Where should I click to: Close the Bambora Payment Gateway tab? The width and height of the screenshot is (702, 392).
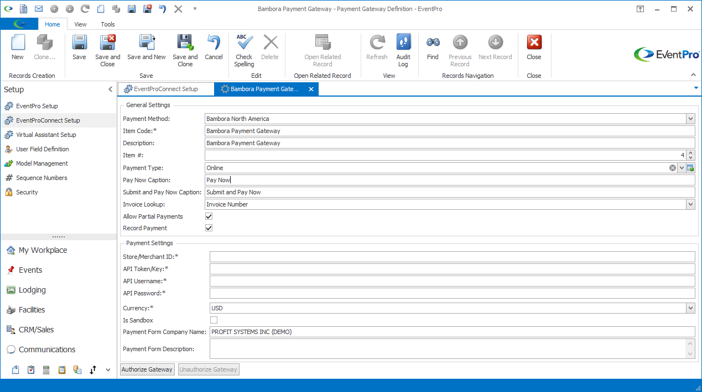(311, 89)
